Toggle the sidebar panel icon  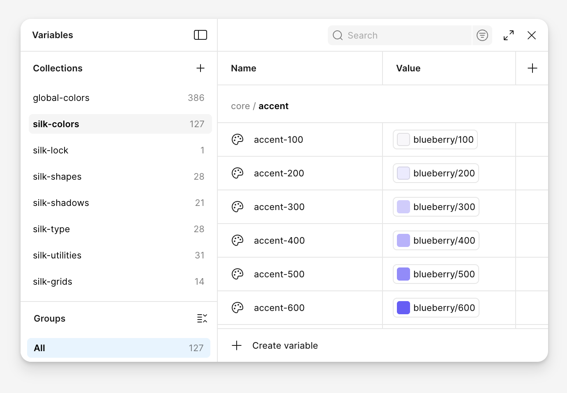200,35
